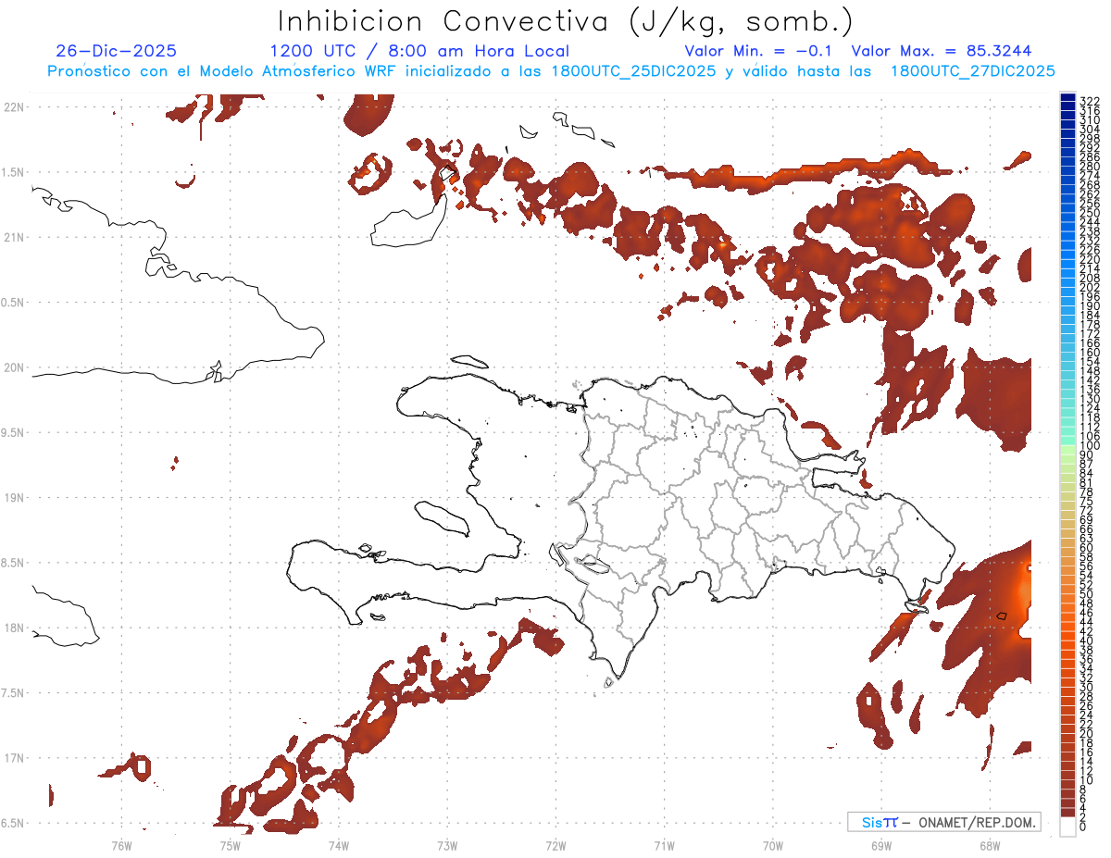Click the "17N" latitude label
1111x858 pixels.
click(14, 758)
